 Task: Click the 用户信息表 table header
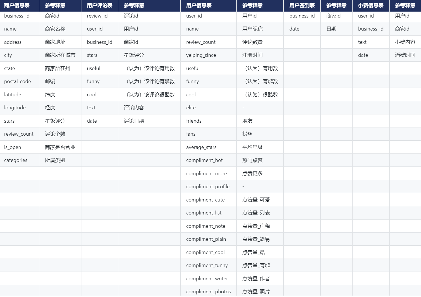[208, 6]
